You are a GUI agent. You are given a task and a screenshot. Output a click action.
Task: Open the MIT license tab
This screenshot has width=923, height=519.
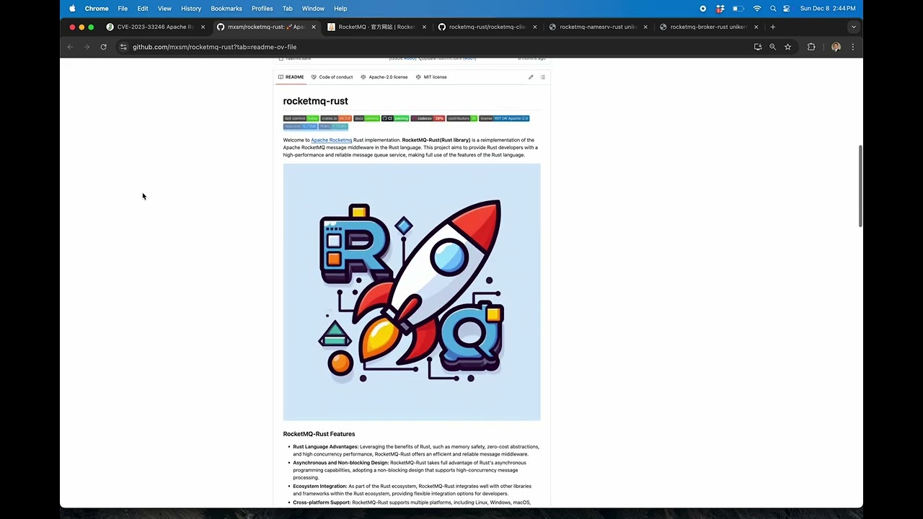pos(431,77)
